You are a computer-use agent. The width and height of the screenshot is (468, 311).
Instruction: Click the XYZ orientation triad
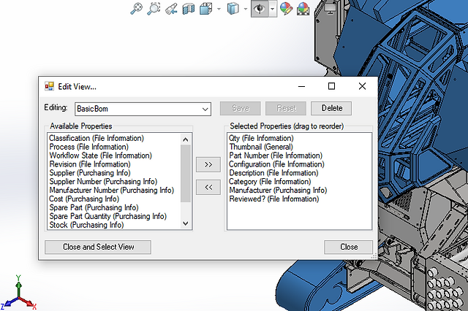coord(18,293)
